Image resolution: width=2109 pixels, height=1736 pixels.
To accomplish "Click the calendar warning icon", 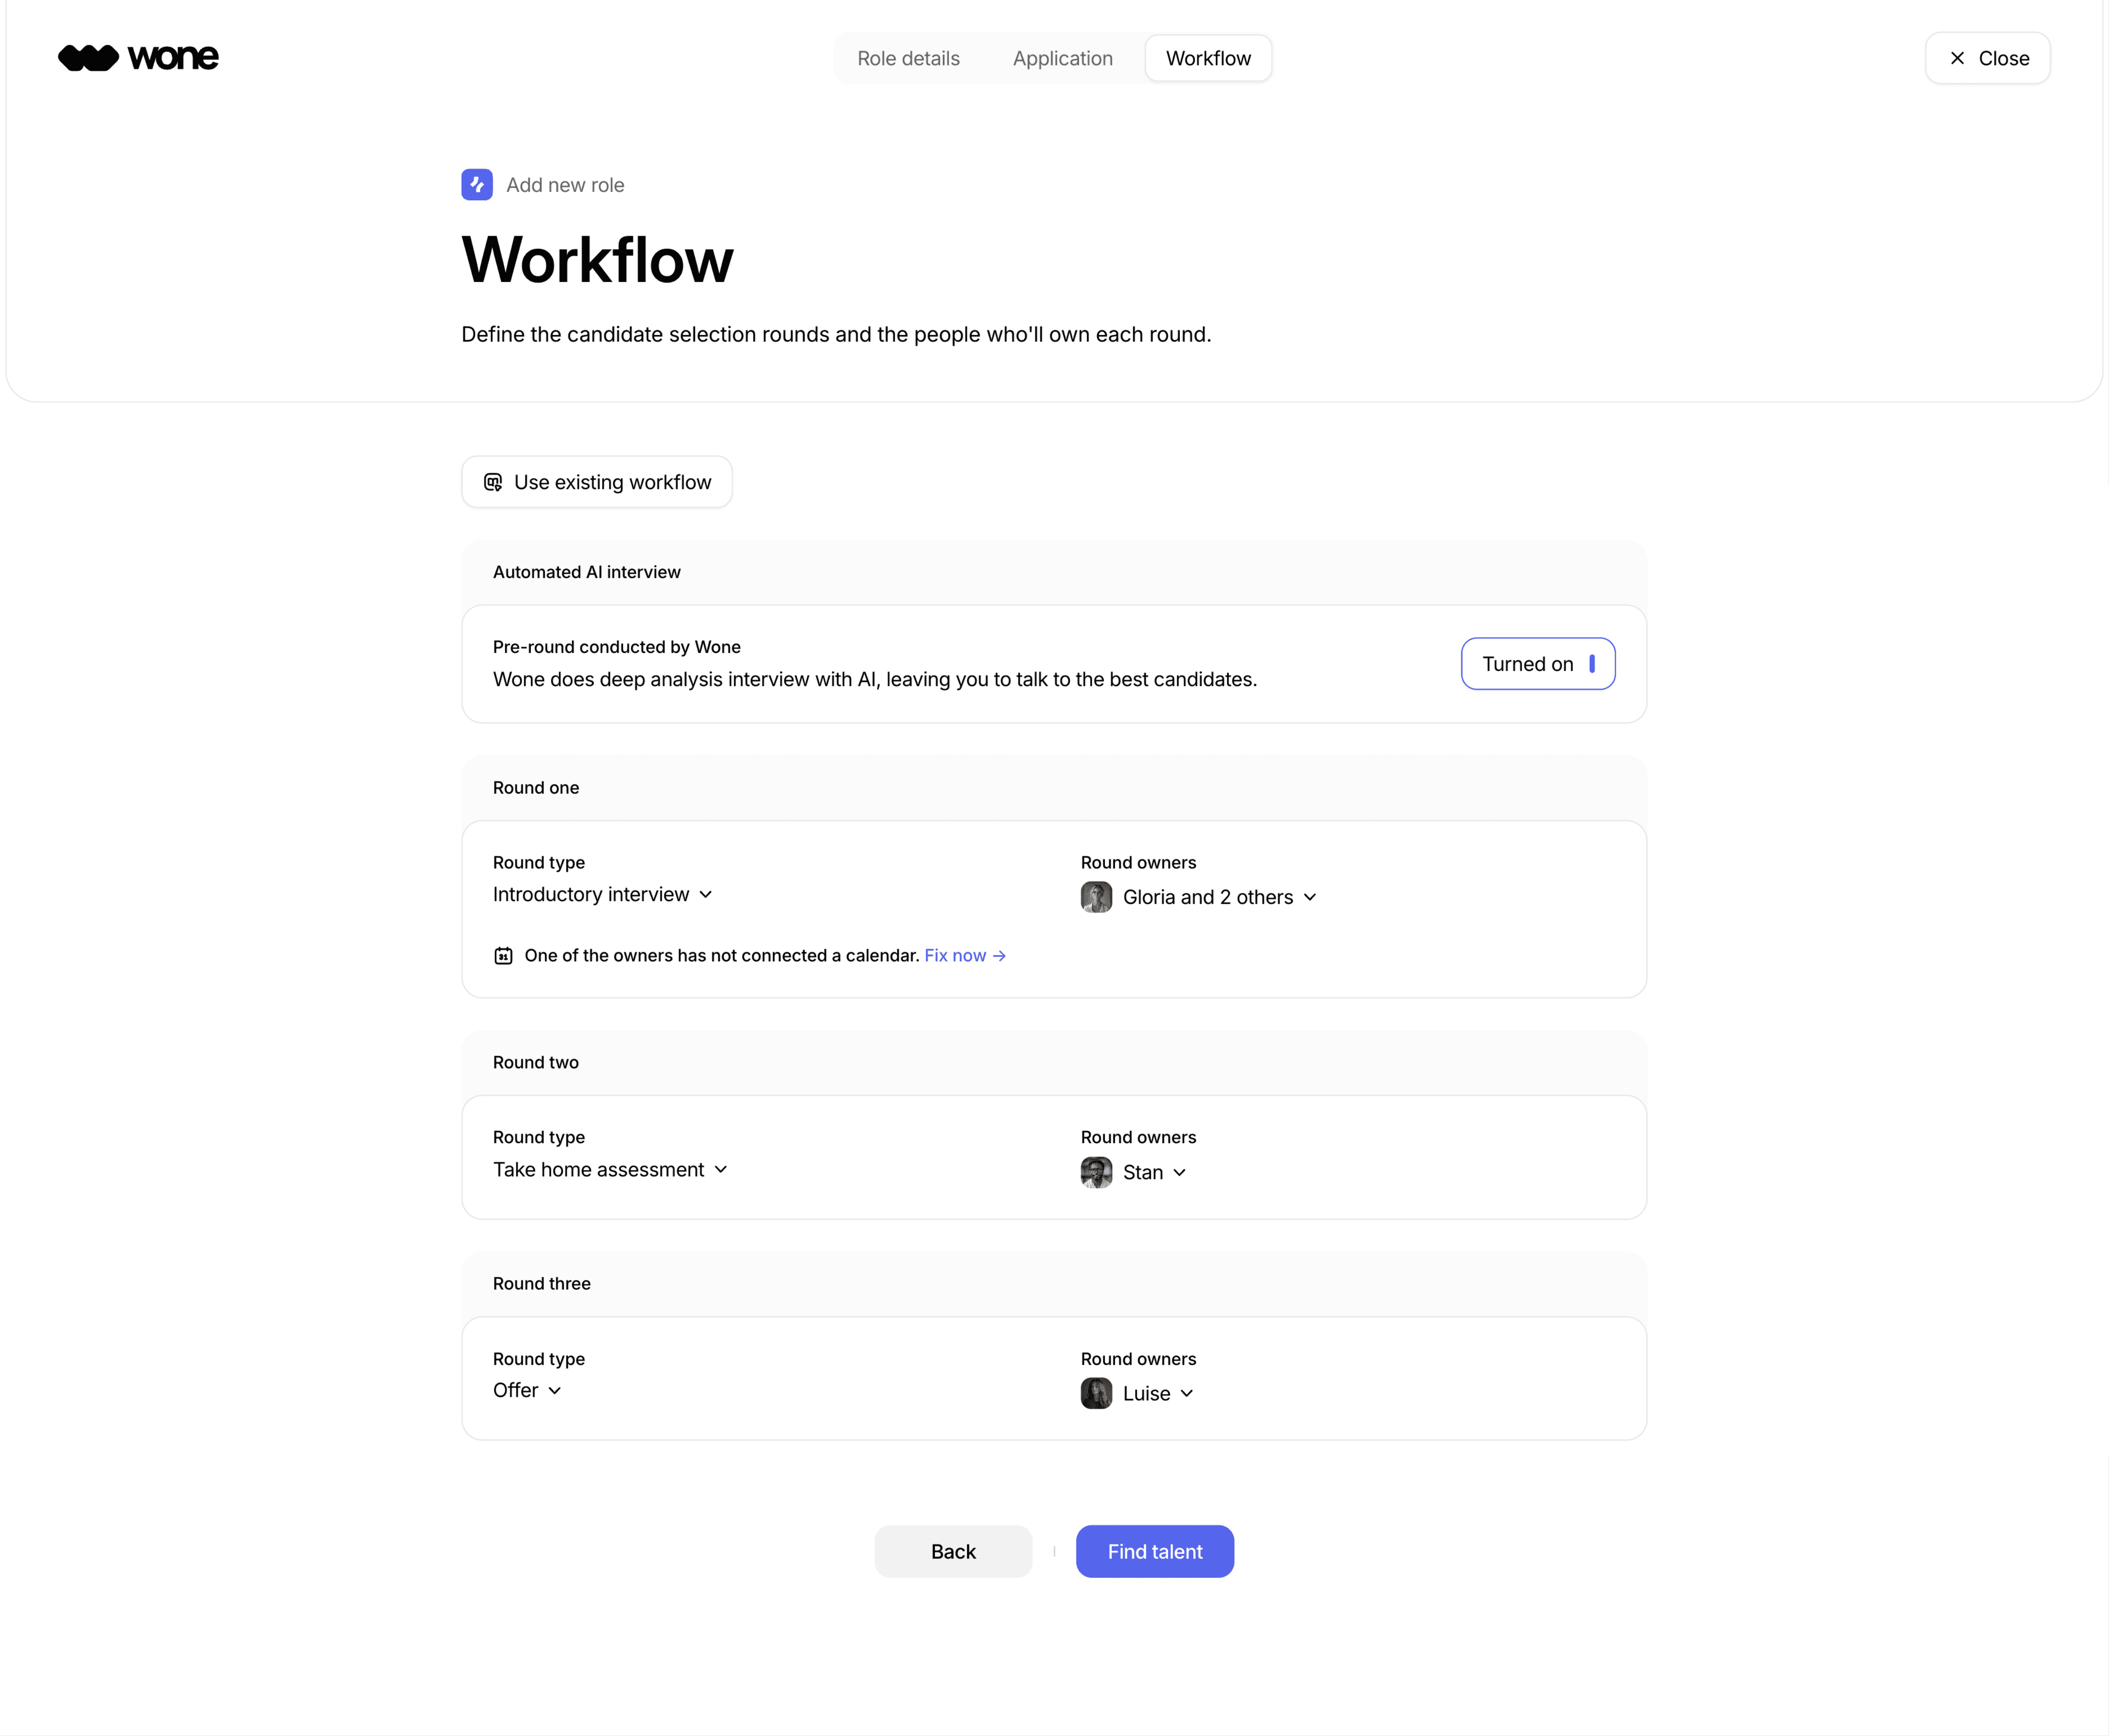I will coord(503,956).
